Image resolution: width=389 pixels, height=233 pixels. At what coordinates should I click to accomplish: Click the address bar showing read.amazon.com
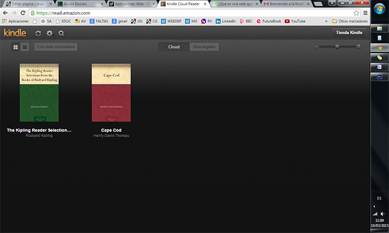coord(172,13)
